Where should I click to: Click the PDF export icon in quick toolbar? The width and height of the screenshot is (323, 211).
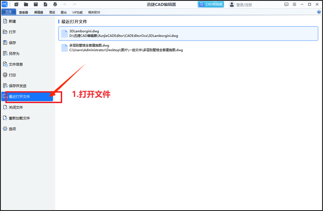pos(45,4)
